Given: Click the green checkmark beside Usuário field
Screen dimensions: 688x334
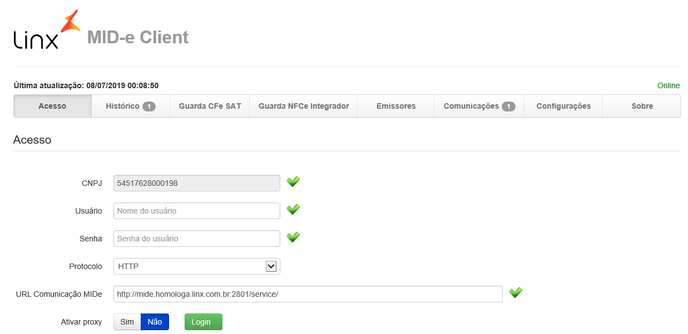Looking at the screenshot, I should click(x=293, y=210).
